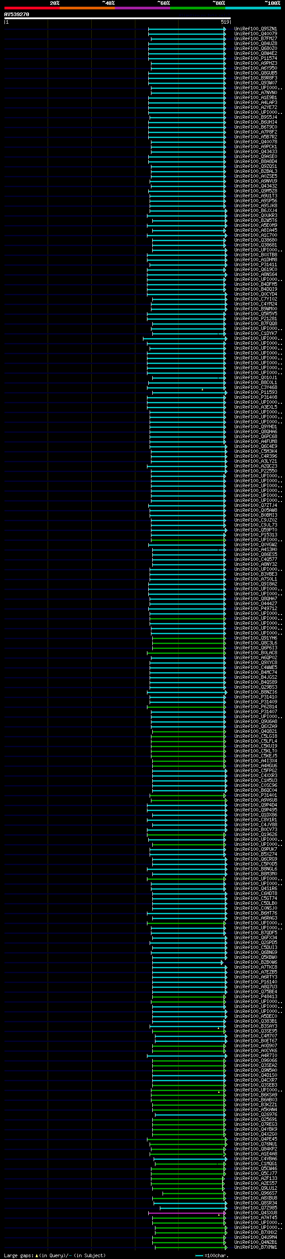Select hit label UniRef100_Q26976
Image resolution: width=285 pixels, height=1259 pixels.
(x=256, y=1114)
